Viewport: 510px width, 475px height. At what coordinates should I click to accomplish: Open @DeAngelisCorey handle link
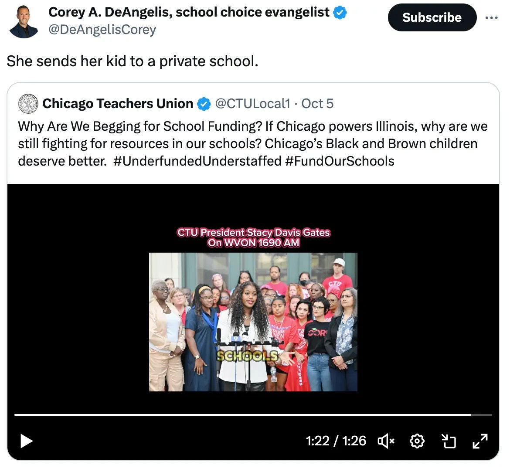tap(102, 30)
